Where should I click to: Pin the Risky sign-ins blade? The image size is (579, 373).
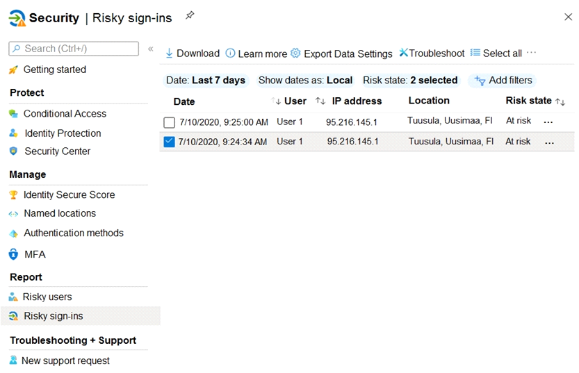tap(190, 15)
